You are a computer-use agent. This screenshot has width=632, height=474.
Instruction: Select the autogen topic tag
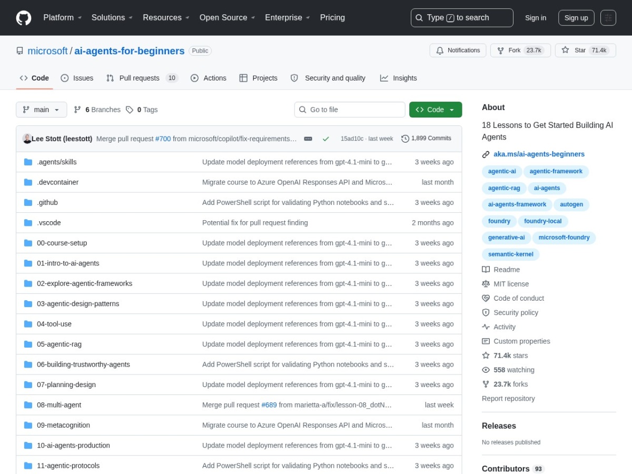(x=571, y=204)
